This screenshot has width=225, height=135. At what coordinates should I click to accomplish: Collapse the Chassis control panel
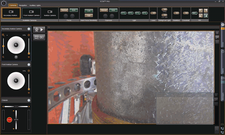(29, 100)
